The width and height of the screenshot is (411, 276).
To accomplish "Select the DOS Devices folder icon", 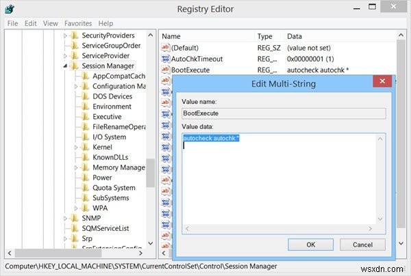I will click(86, 96).
